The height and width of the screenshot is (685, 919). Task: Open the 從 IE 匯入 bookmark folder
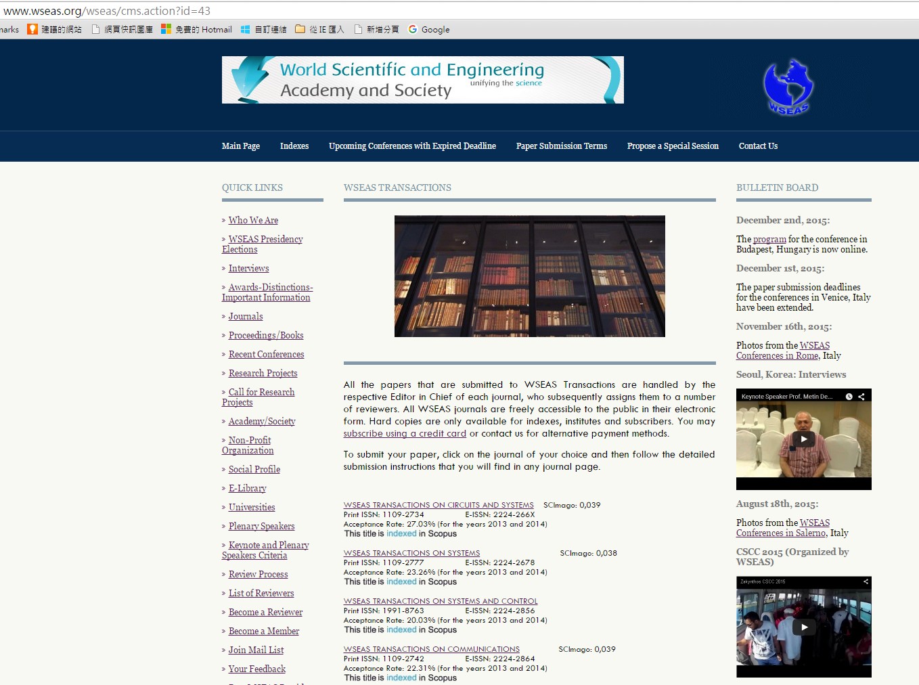[319, 30]
